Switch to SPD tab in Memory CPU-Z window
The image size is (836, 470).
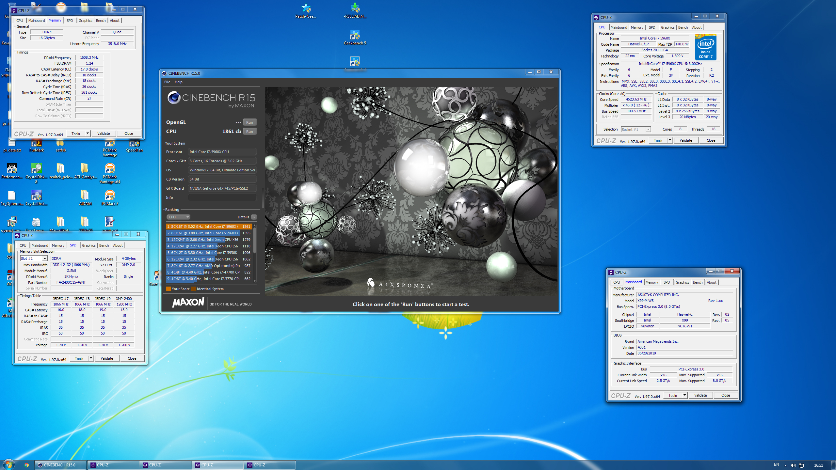pos(70,21)
